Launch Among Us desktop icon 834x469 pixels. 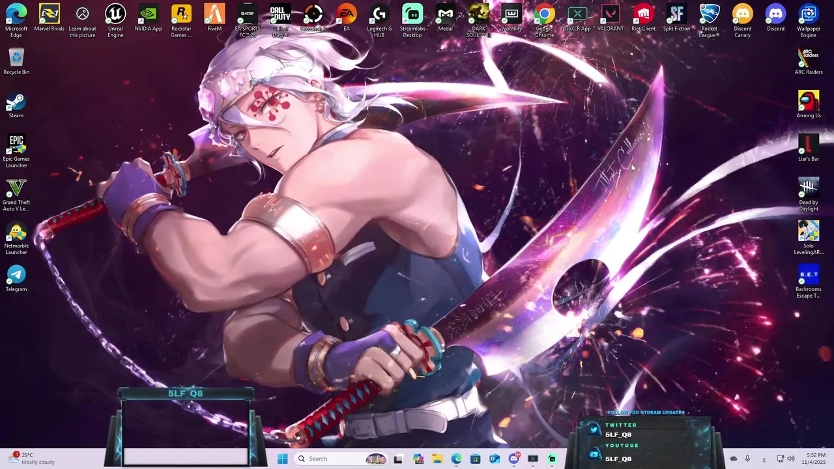809,105
